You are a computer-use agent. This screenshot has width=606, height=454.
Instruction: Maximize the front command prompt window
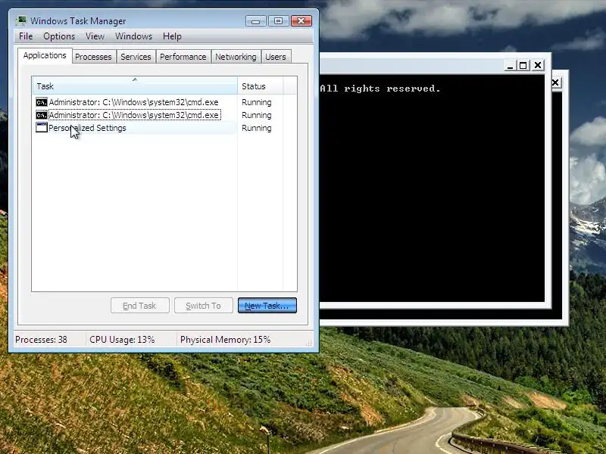click(523, 66)
